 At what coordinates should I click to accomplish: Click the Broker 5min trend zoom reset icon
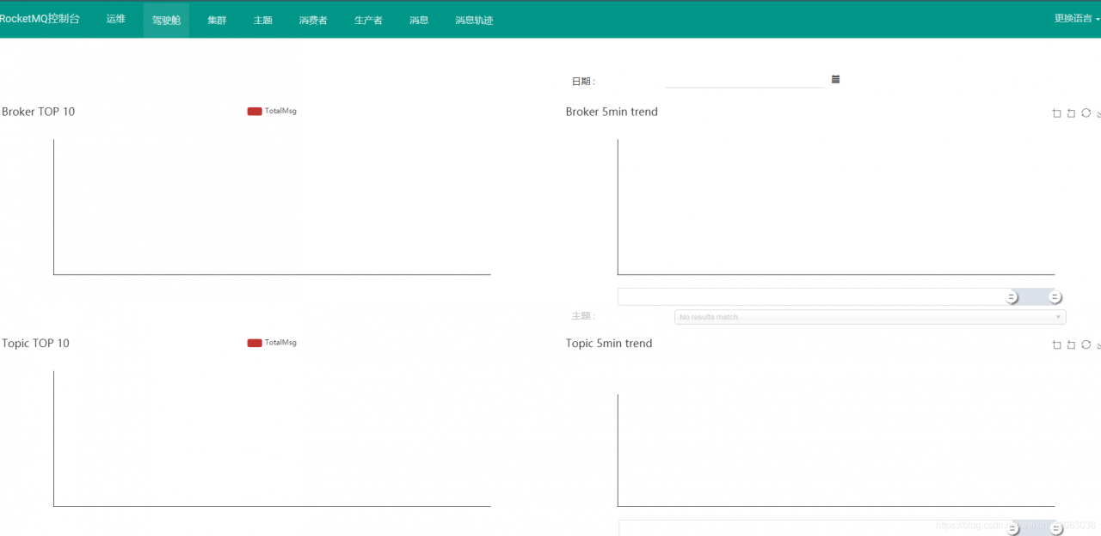1071,113
